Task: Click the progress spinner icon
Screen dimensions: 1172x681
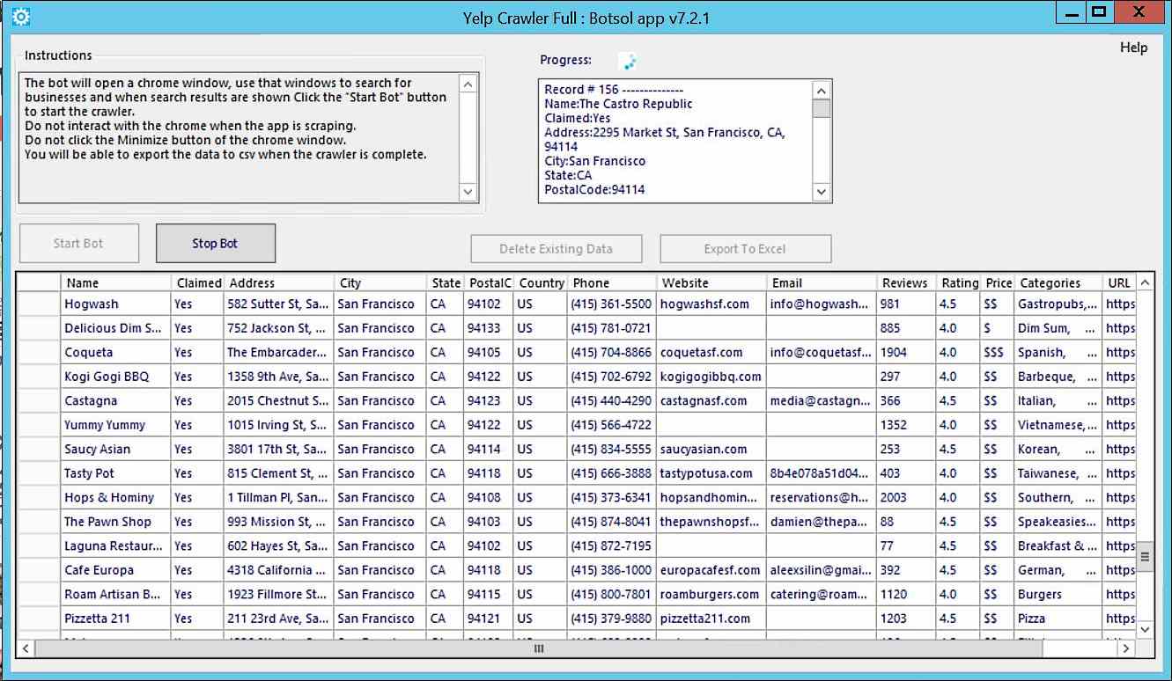Action: [629, 61]
